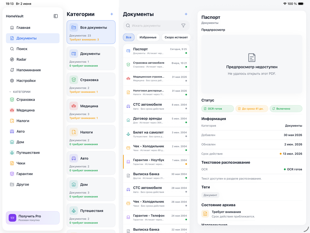This screenshot has height=233, width=310.
Task: Select the Избранные filter tab
Action: 148,37
